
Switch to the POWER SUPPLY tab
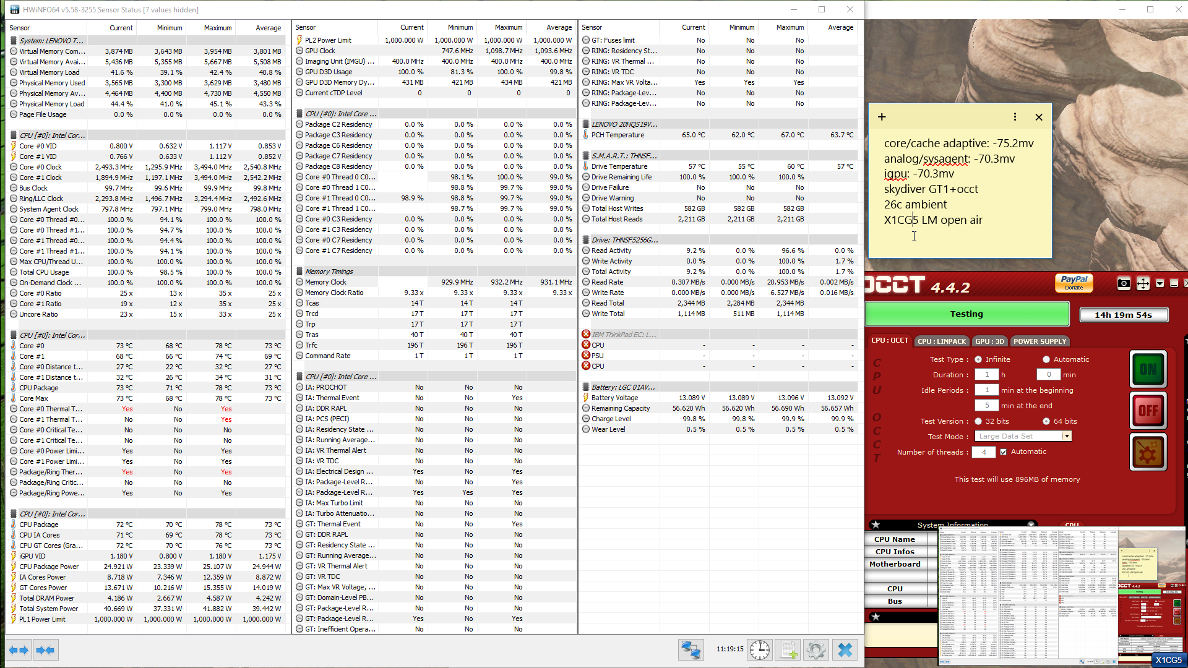click(x=1039, y=341)
